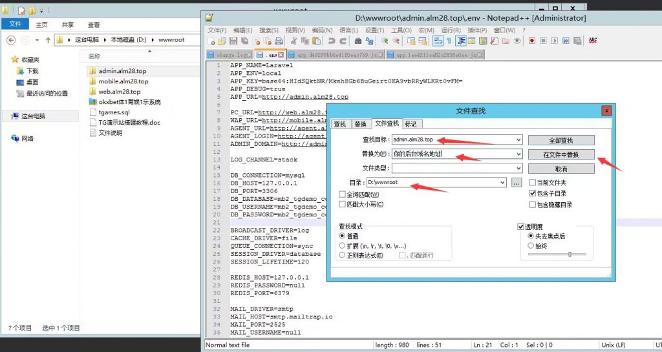Viewport: 662px width, 352px height.
Task: Open the 插件(P) menu
Action: (477, 30)
